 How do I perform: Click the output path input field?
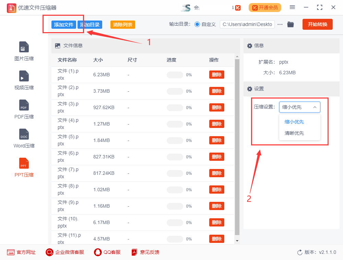(247, 24)
